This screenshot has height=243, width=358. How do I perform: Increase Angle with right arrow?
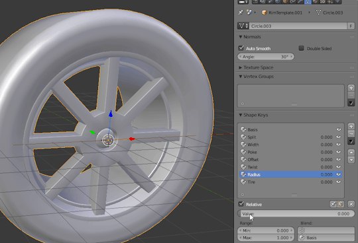291,57
